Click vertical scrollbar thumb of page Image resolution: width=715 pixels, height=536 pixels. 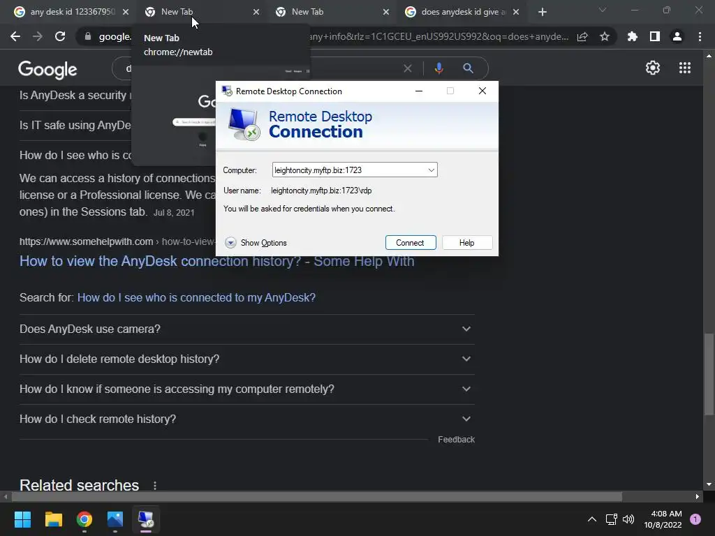[709, 375]
